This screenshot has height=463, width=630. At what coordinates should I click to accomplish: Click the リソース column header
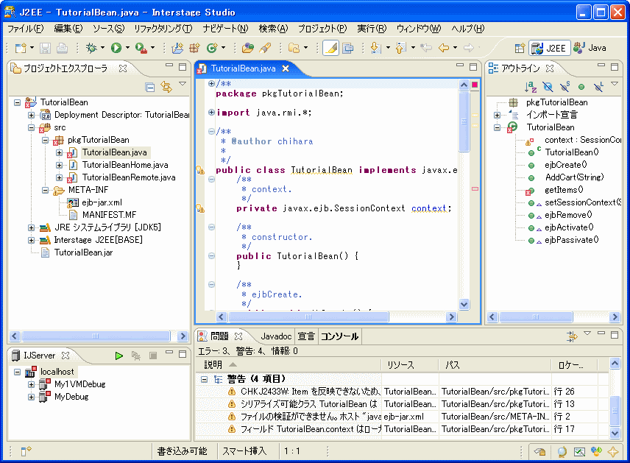pyautogui.click(x=409, y=365)
